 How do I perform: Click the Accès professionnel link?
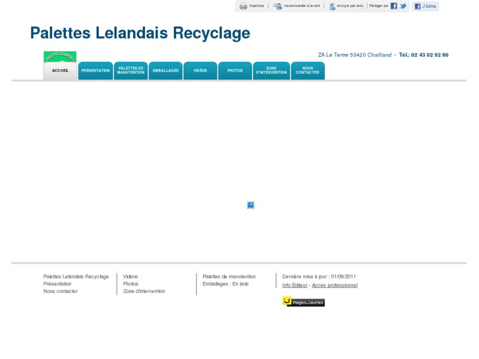(x=335, y=285)
